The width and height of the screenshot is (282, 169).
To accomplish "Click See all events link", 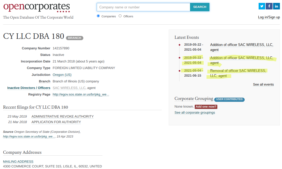I will 263,85.
